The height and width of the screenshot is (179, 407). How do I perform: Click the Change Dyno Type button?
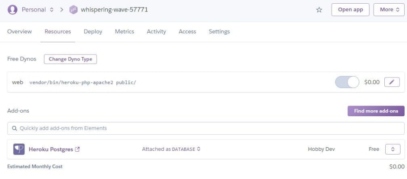[70, 59]
